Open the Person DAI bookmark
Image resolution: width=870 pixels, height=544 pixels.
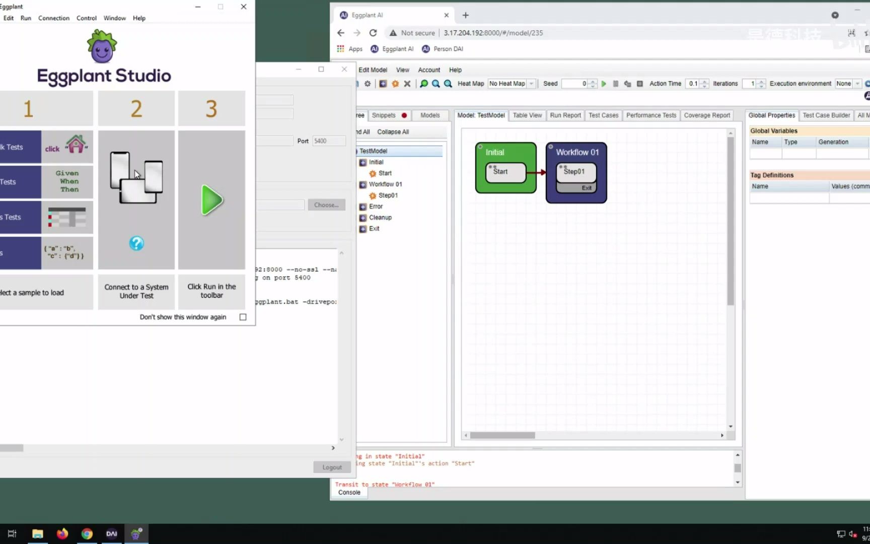click(x=443, y=49)
